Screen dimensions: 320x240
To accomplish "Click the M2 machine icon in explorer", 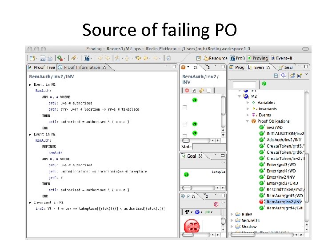I will [246, 96].
